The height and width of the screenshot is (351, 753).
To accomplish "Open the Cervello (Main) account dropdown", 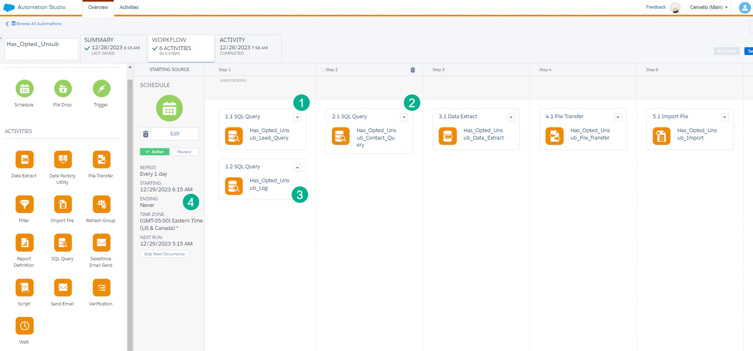I will (709, 7).
